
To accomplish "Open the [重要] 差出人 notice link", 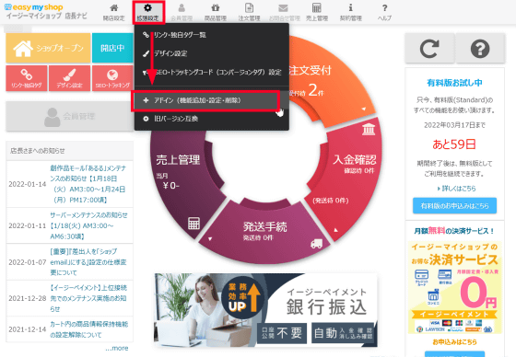I will 88,262.
